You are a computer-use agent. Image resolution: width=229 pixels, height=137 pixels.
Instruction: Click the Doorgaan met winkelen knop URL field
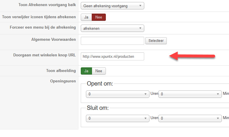coord(112,56)
